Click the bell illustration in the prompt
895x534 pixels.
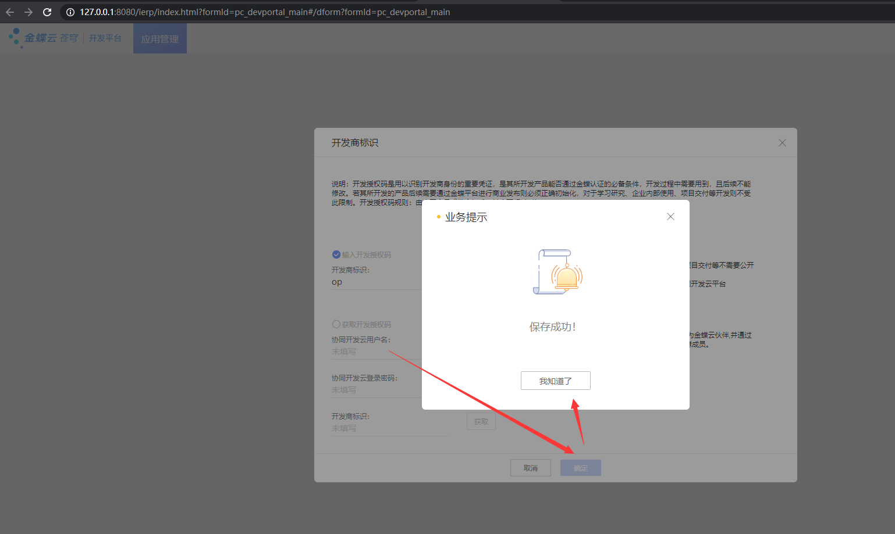click(558, 272)
